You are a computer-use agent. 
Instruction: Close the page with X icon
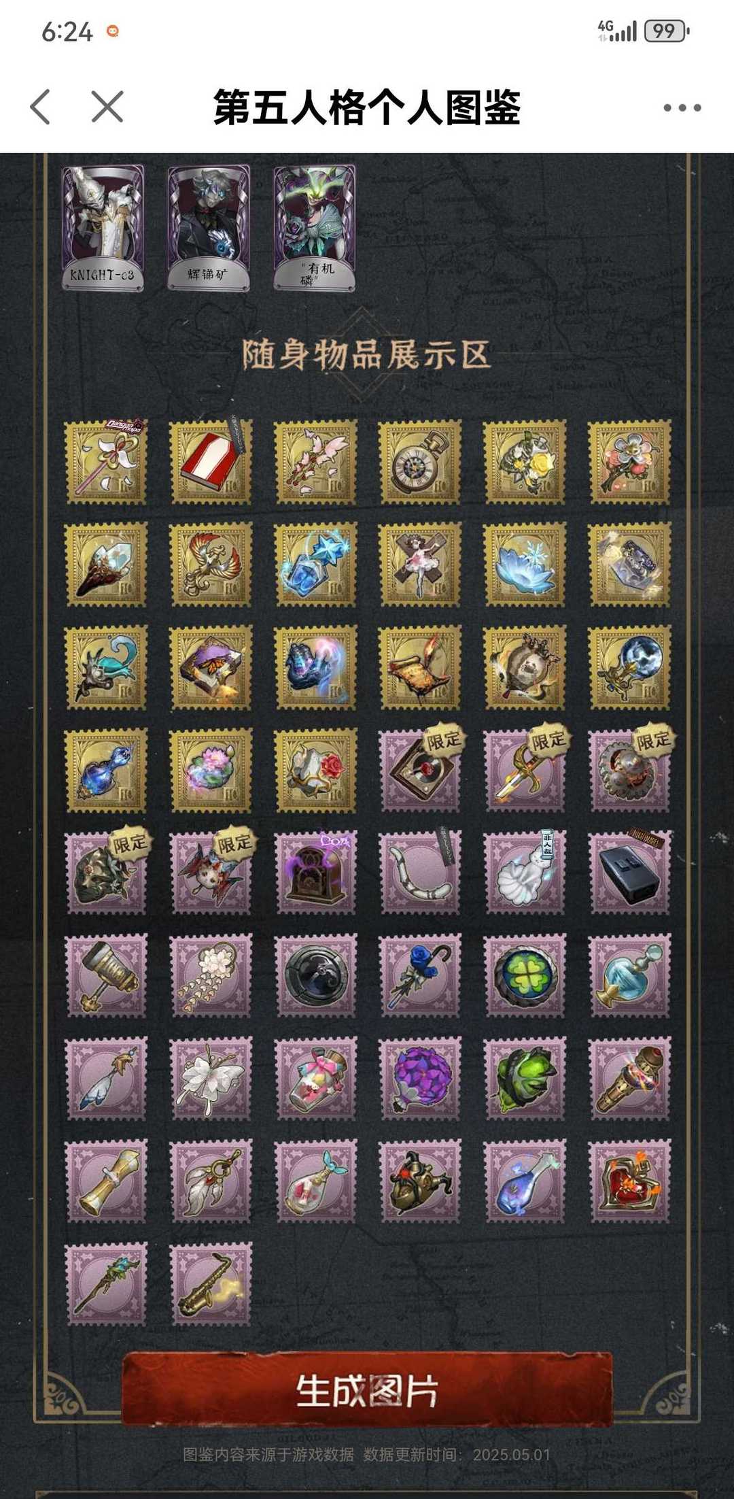tap(107, 107)
